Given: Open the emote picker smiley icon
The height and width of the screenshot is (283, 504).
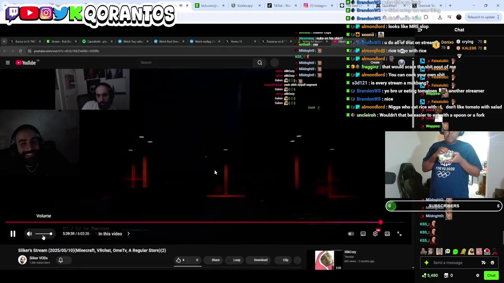Looking at the screenshot, I should (493, 263).
